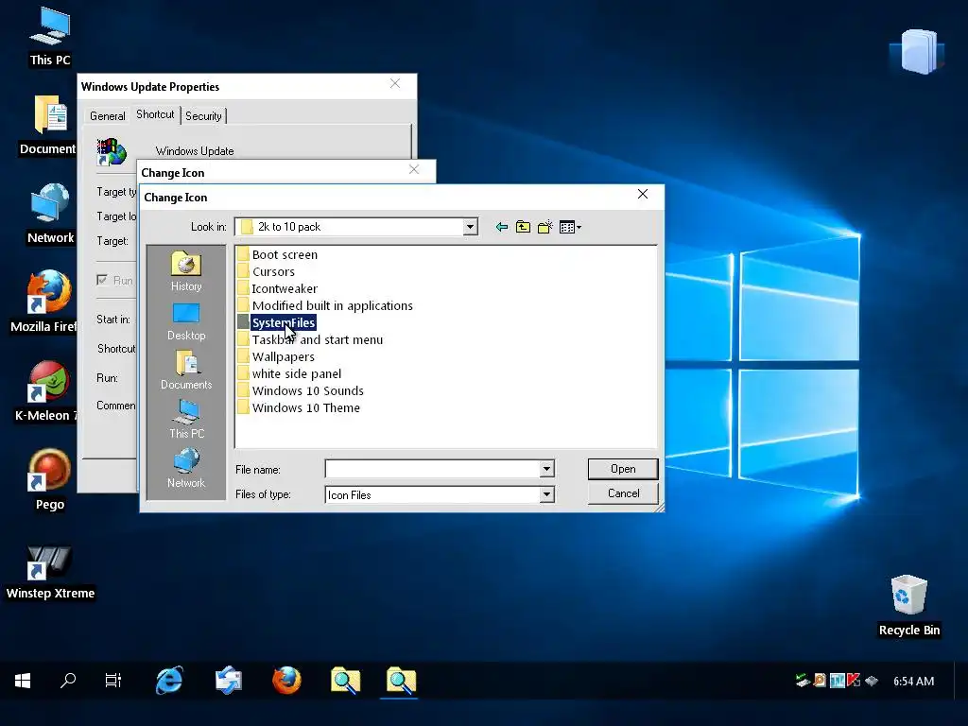Go back with the green arrow toolbar icon
The image size is (968, 726).
tap(502, 227)
